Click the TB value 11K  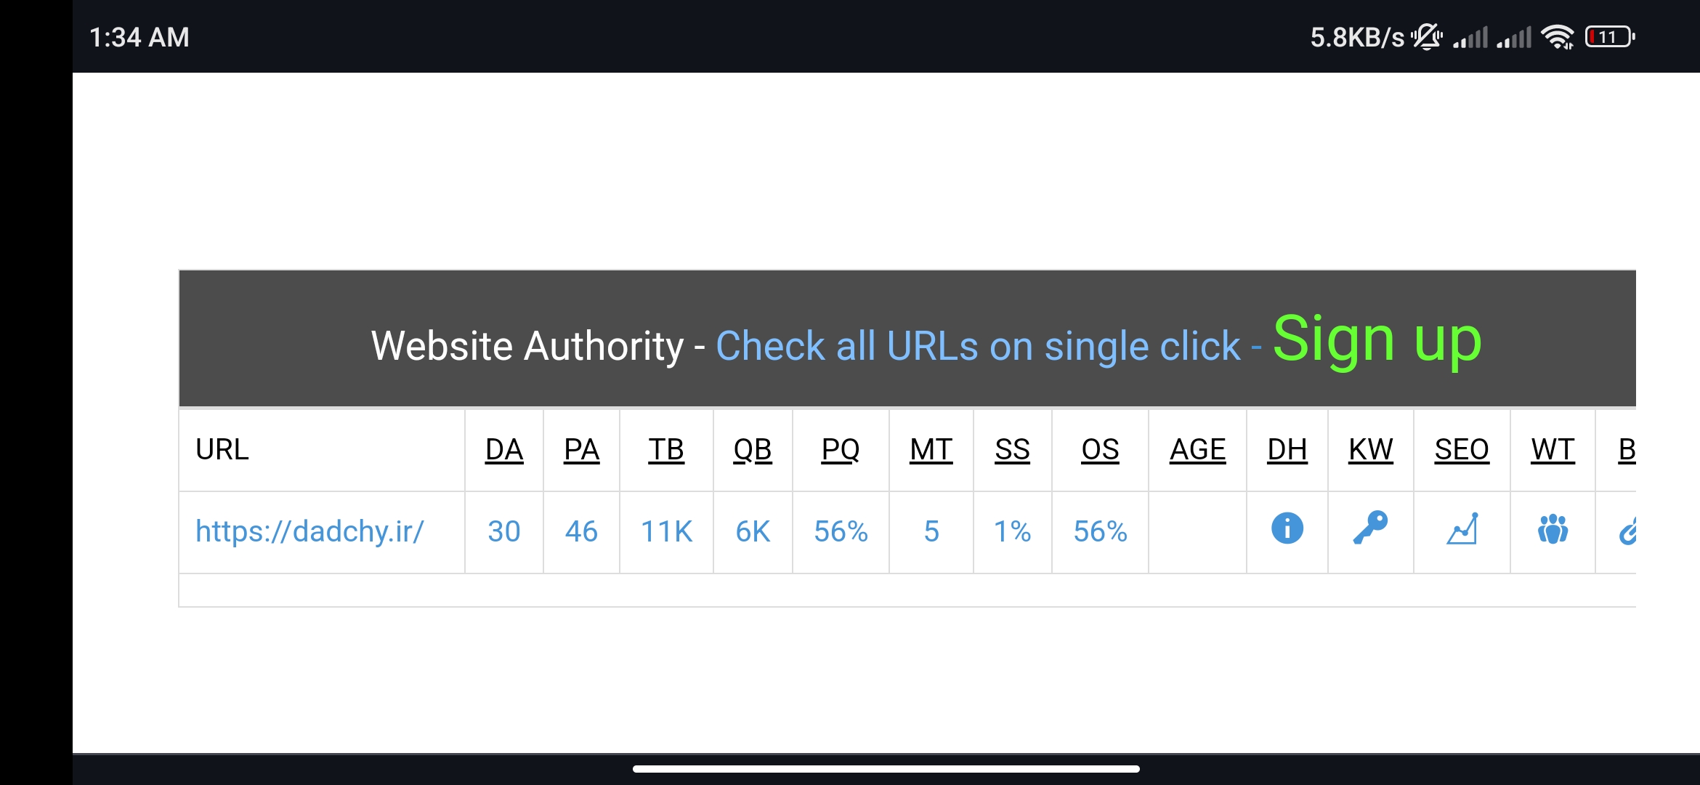666,531
